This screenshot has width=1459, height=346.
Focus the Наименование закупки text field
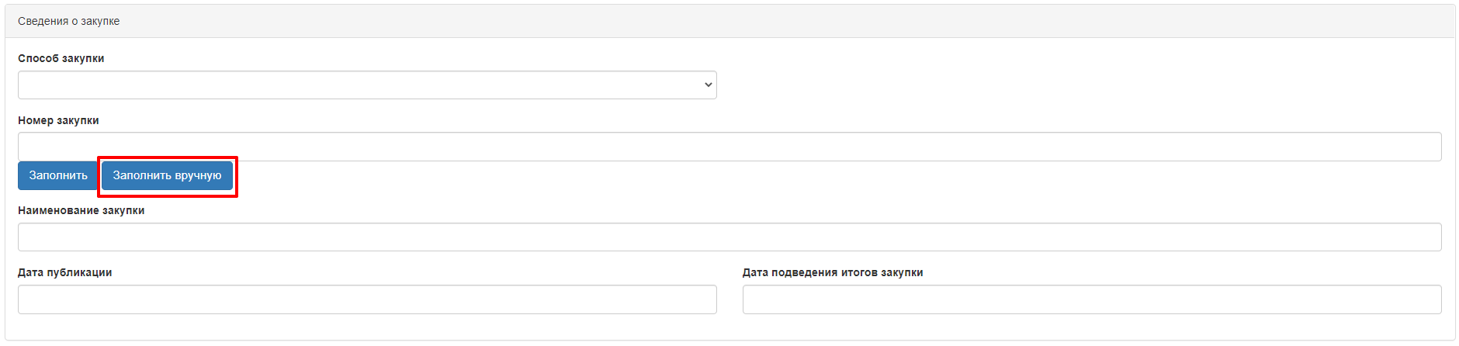point(729,237)
